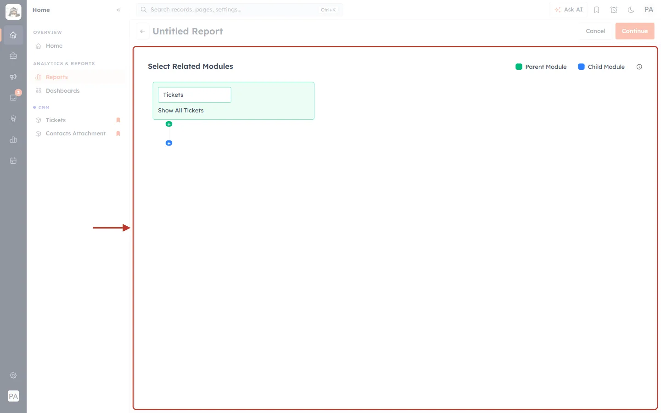The width and height of the screenshot is (661, 413).
Task: Open the megaphone marketing icon
Action: tap(13, 77)
